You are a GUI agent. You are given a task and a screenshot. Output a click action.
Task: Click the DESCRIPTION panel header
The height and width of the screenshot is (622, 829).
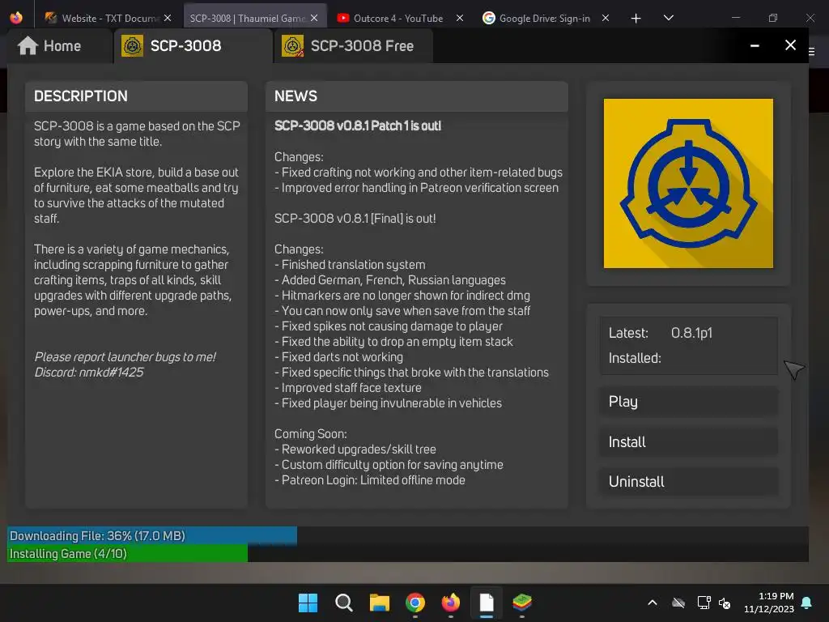click(136, 96)
